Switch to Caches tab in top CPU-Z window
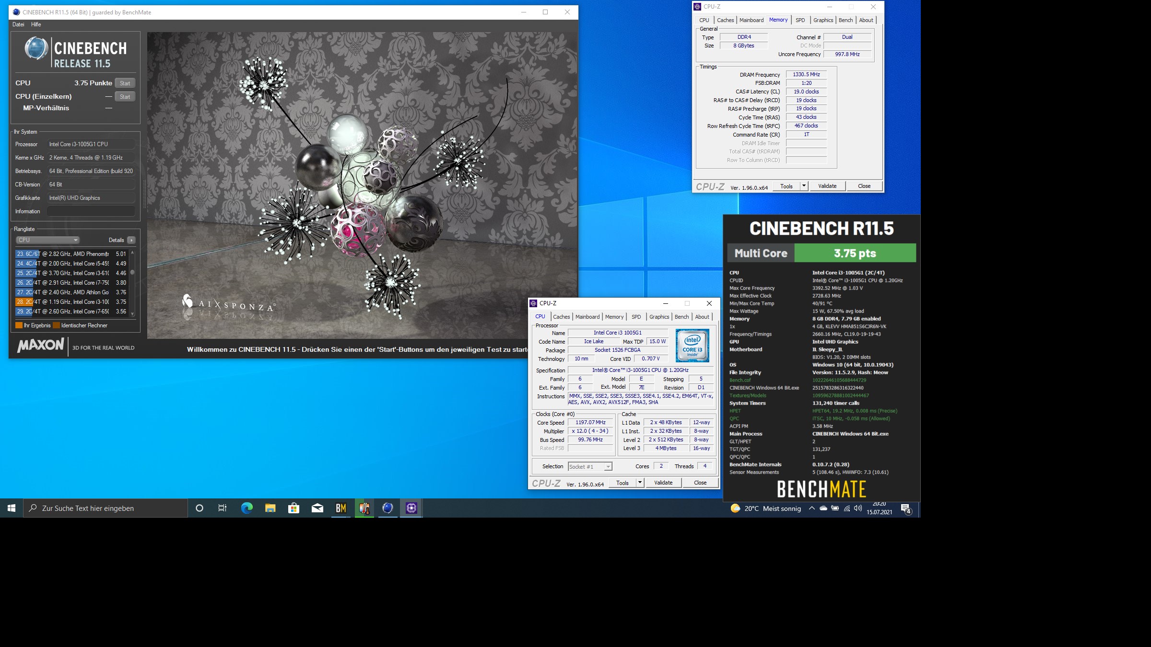Image resolution: width=1151 pixels, height=647 pixels. tap(725, 20)
